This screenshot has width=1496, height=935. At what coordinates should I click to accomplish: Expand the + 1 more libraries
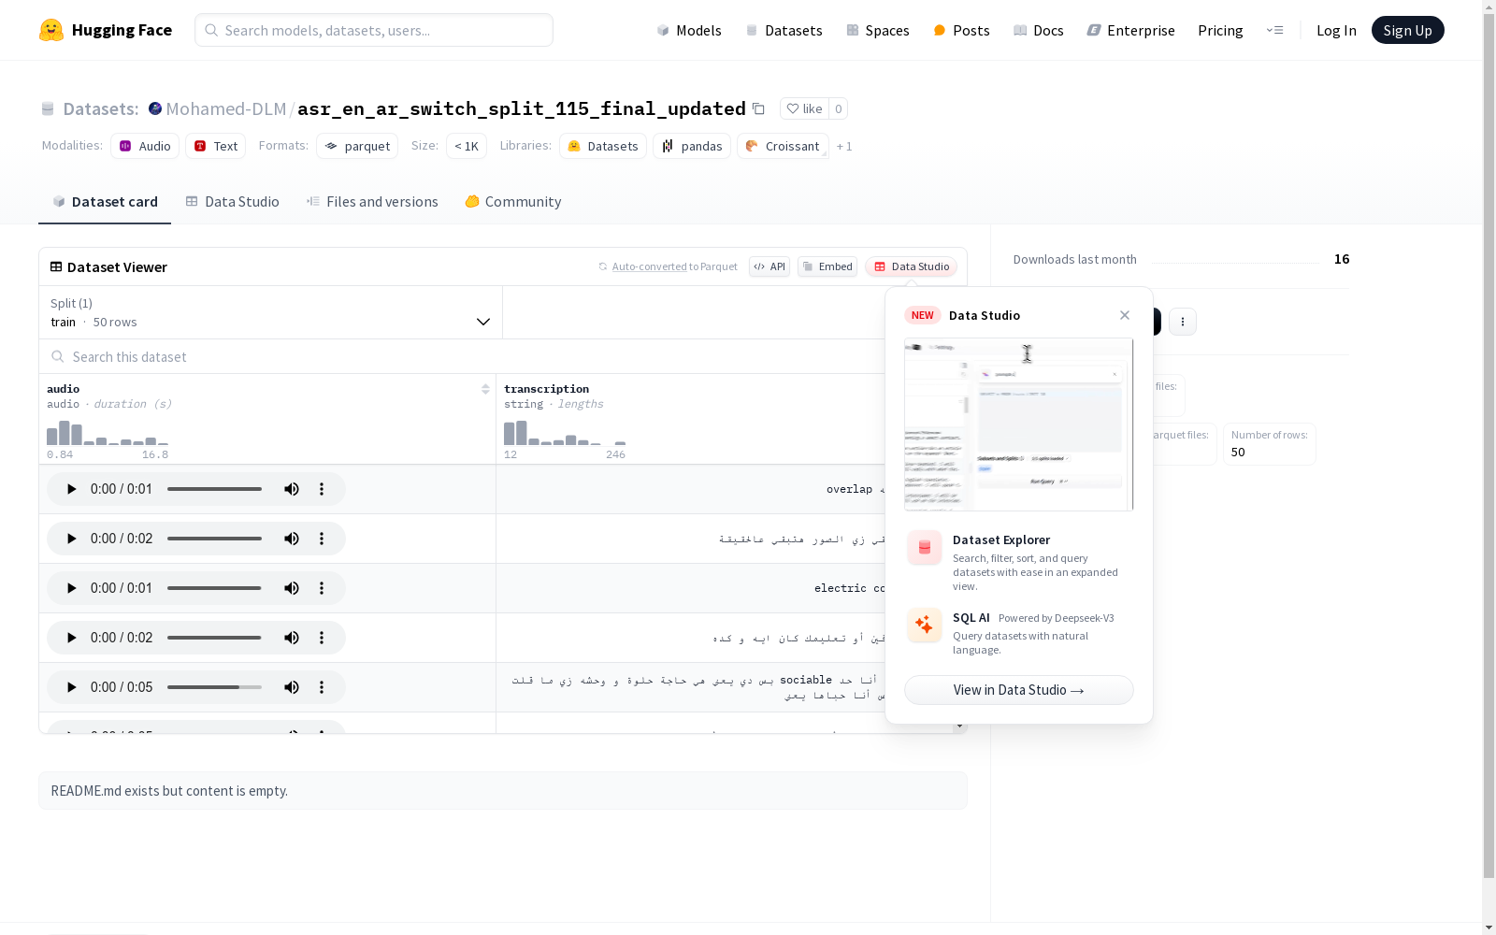(x=844, y=146)
